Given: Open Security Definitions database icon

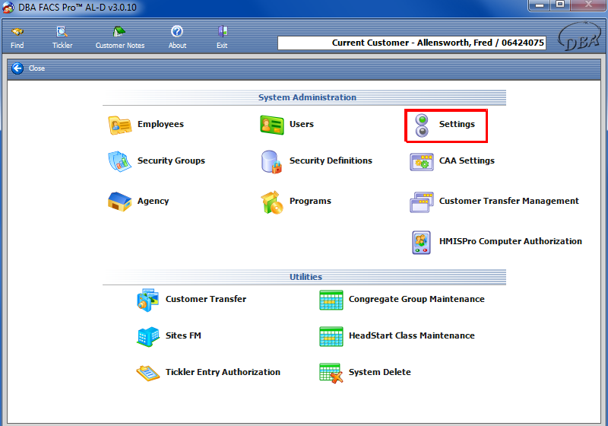Looking at the screenshot, I should 271,161.
